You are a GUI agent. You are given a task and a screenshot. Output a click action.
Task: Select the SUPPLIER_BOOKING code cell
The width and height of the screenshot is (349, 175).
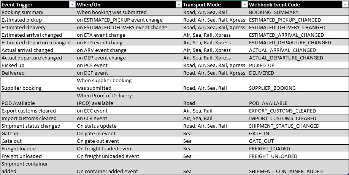pyautogui.click(x=272, y=88)
